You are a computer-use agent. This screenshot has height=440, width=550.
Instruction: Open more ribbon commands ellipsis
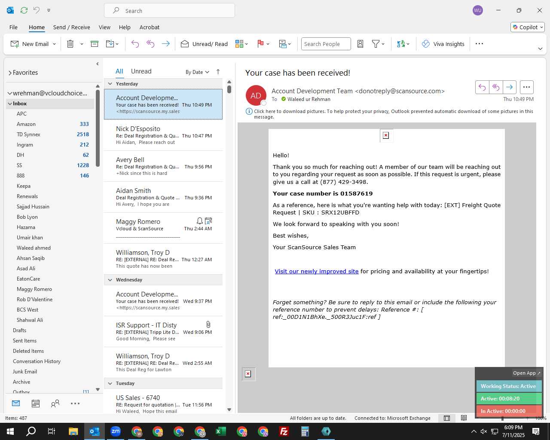(480, 44)
